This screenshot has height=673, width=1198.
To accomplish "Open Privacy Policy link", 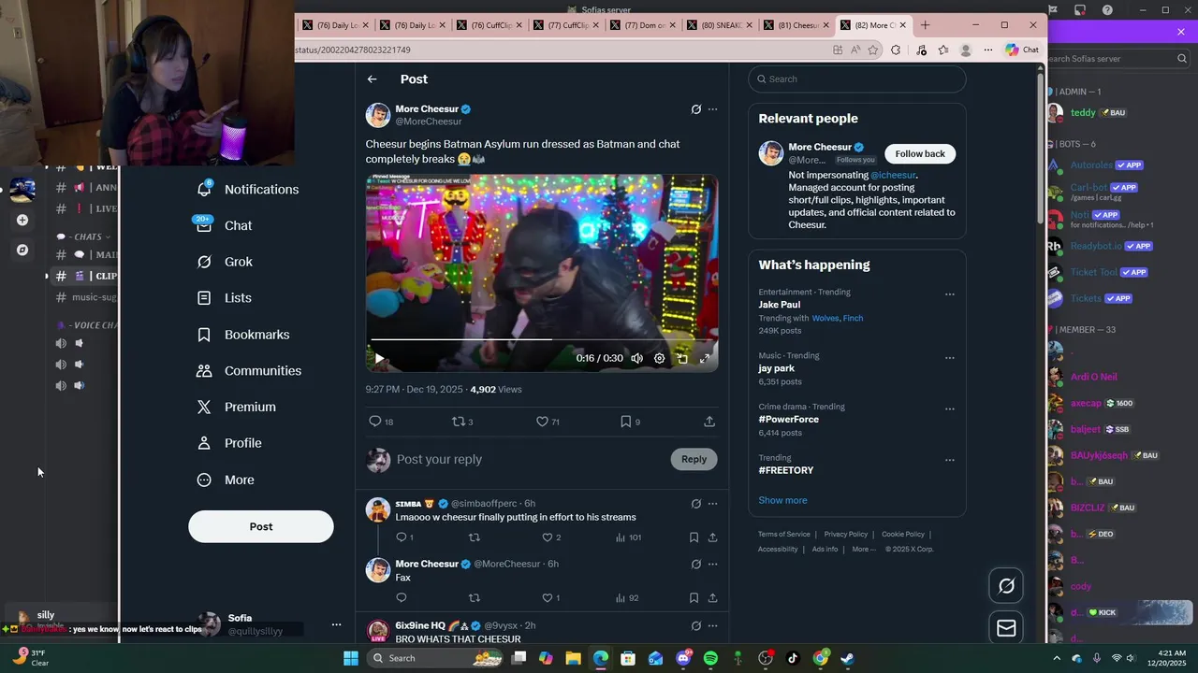I will [x=846, y=535].
